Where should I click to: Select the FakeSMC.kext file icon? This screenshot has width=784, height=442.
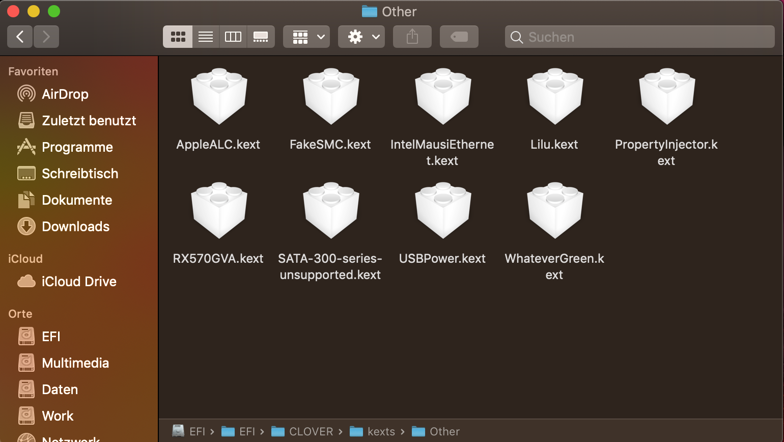click(331, 96)
